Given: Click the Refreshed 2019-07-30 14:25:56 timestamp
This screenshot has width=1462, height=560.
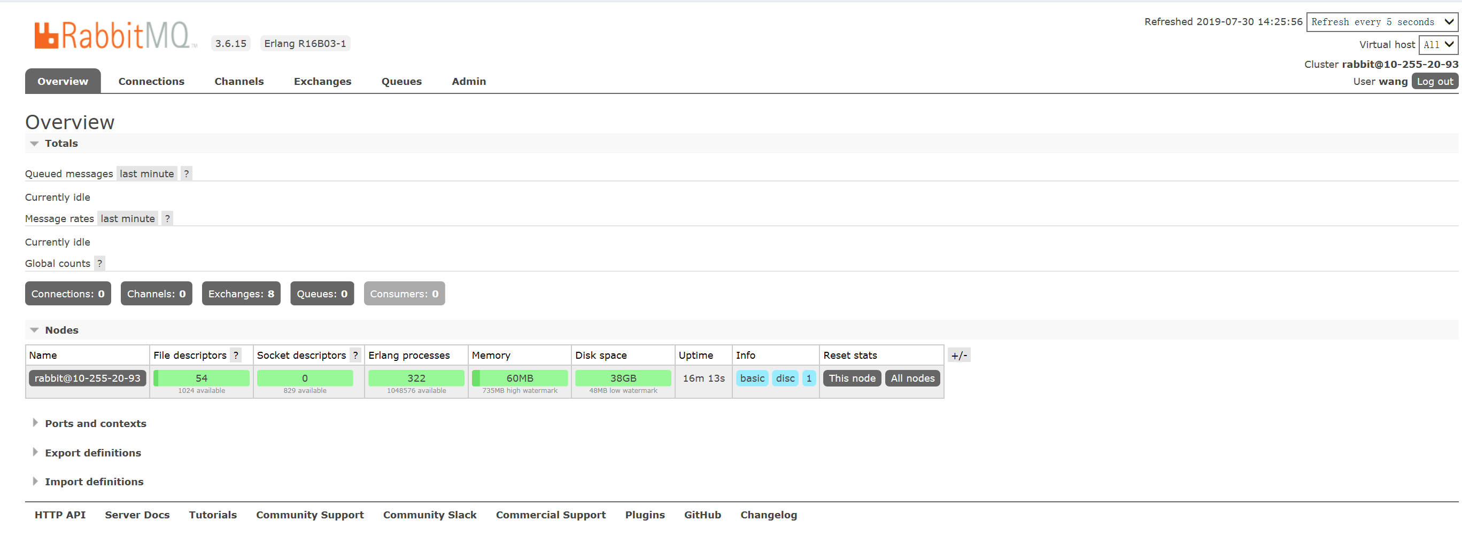Looking at the screenshot, I should (1223, 21).
